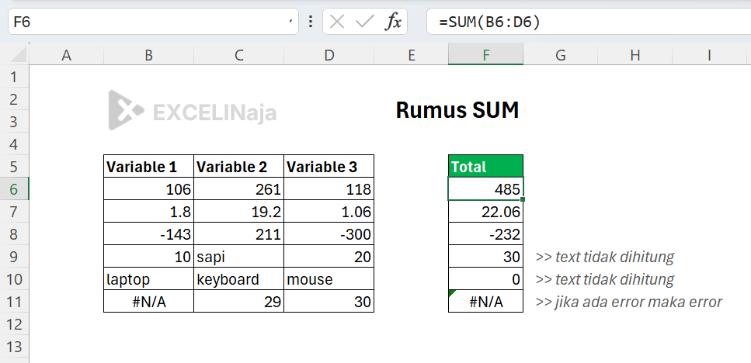Select row 4 header
The height and width of the screenshot is (363, 751).
tap(15, 144)
